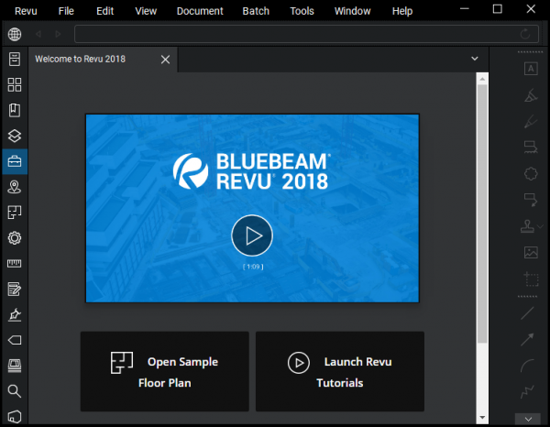Click the WebTab globe icon
This screenshot has height=427, width=550.
[14, 34]
